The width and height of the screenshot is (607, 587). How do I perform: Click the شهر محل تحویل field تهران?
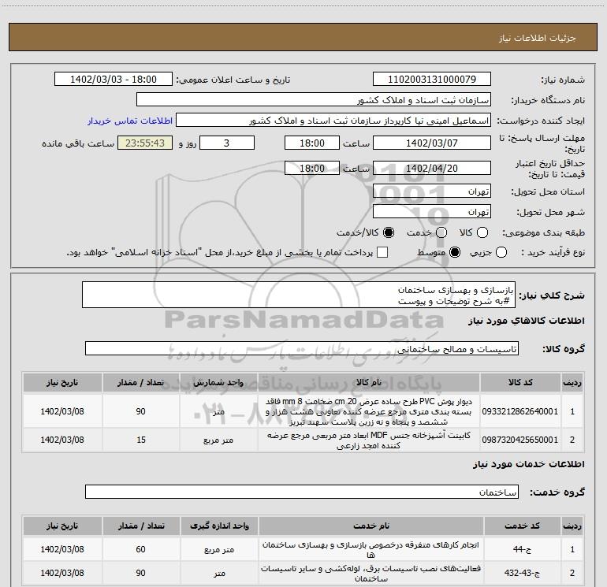[x=432, y=211]
